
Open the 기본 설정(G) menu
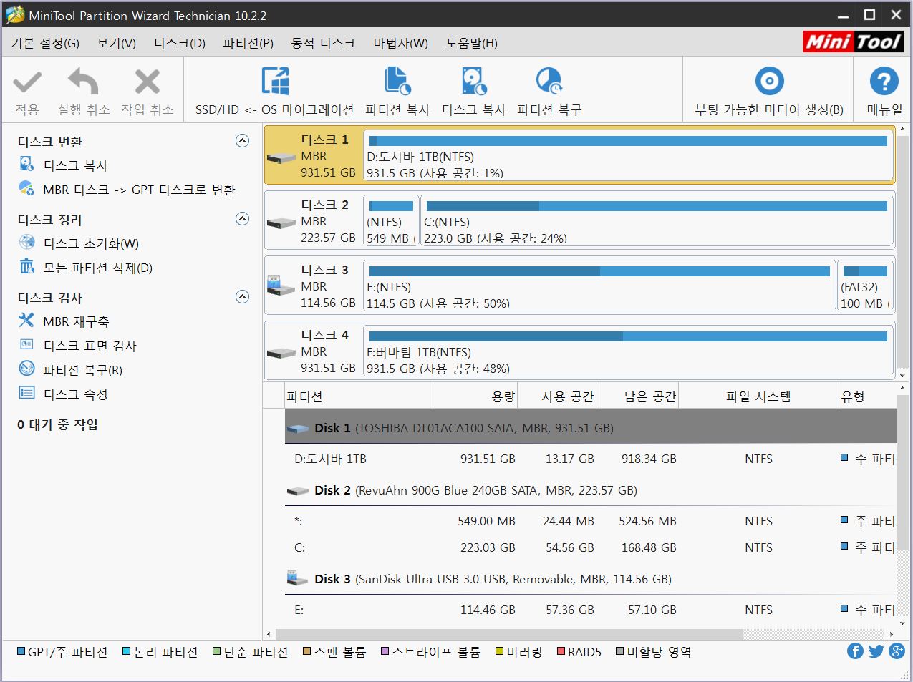(45, 43)
